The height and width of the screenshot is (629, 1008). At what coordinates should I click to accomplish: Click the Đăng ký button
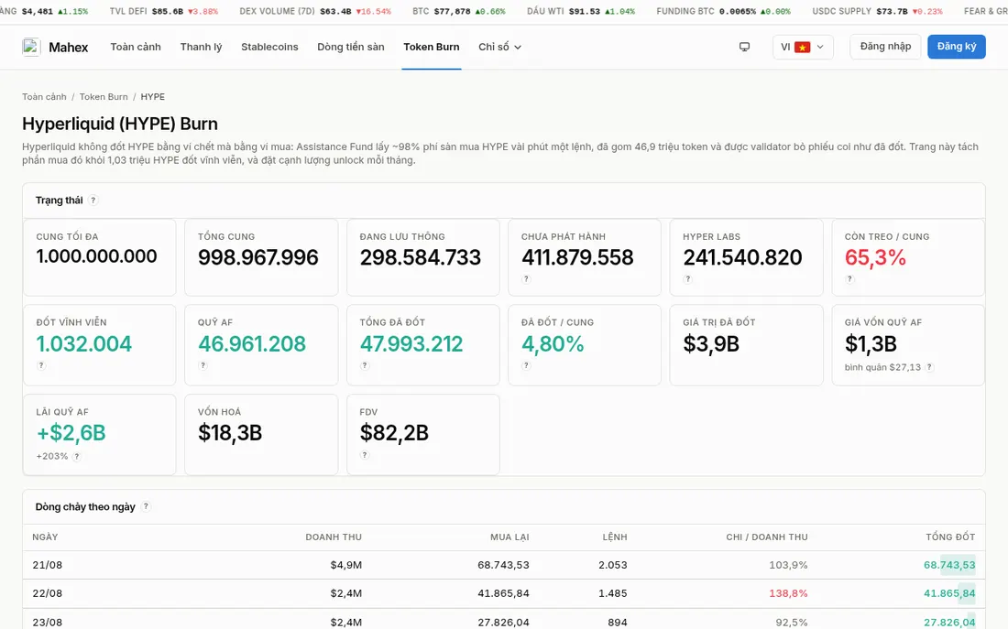pos(956,47)
